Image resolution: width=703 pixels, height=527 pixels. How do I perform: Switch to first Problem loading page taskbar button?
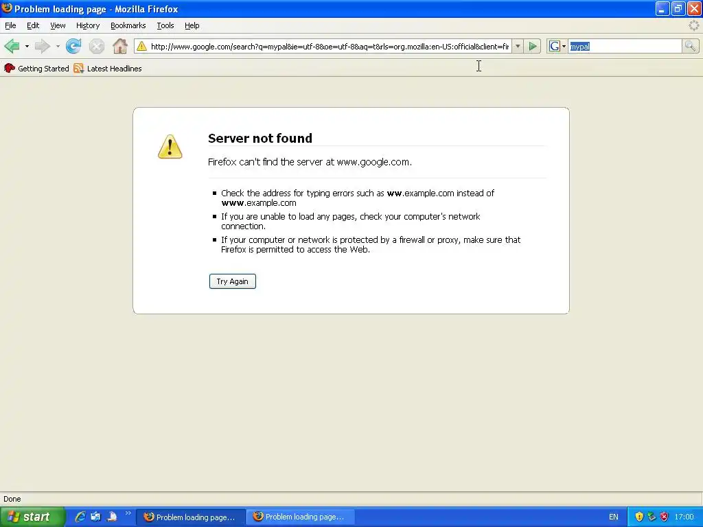(x=191, y=517)
